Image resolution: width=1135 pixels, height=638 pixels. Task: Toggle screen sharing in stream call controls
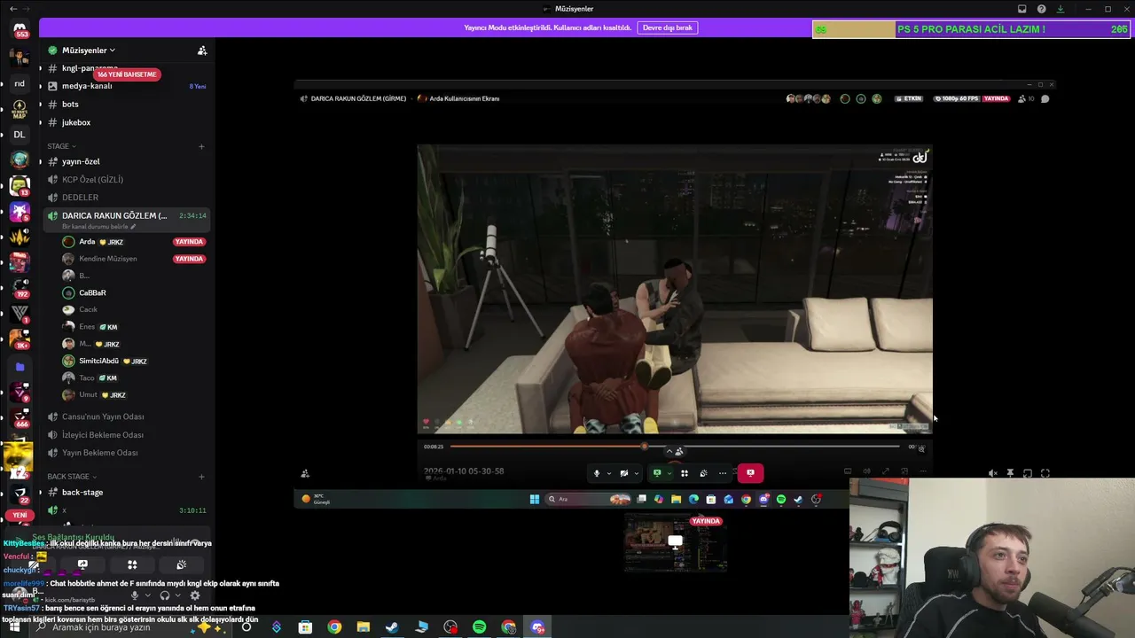[x=657, y=473]
